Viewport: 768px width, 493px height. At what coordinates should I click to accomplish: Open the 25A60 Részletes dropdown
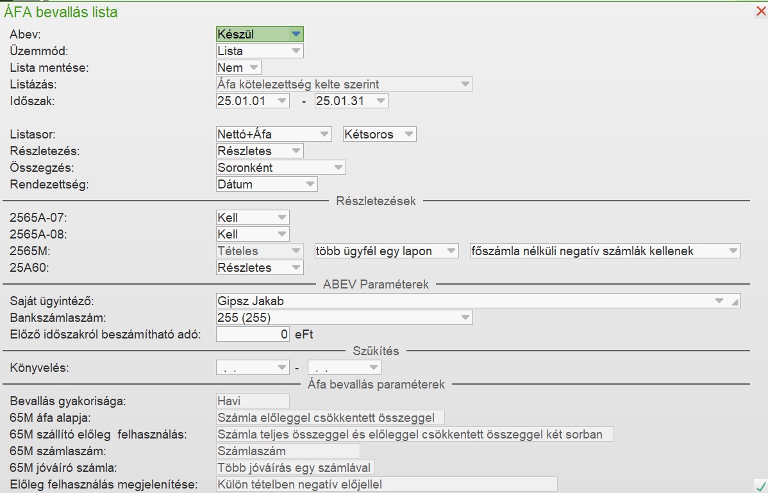coord(260,267)
